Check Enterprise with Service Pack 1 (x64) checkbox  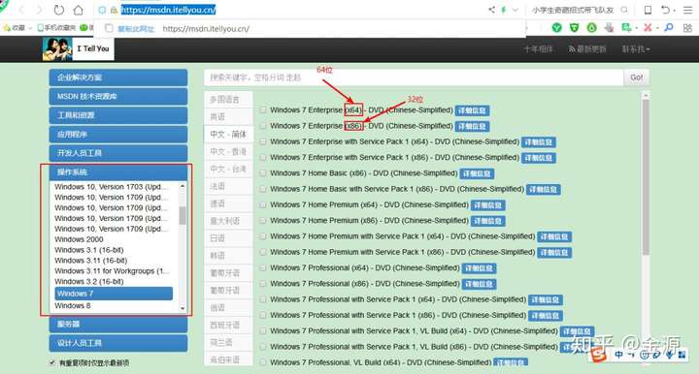point(263,141)
